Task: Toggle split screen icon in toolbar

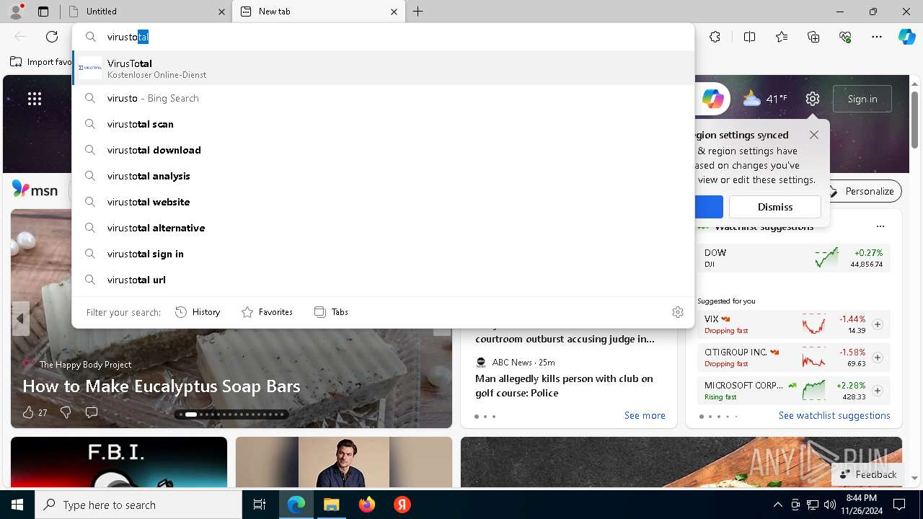Action: coord(749,37)
